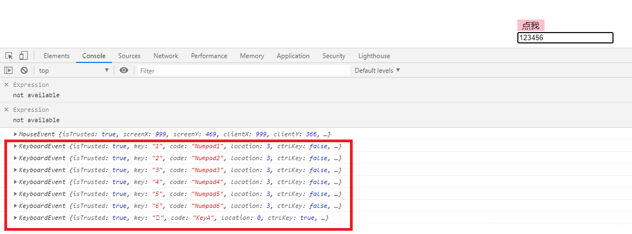Expand the MouseEvent log entry

16,134
